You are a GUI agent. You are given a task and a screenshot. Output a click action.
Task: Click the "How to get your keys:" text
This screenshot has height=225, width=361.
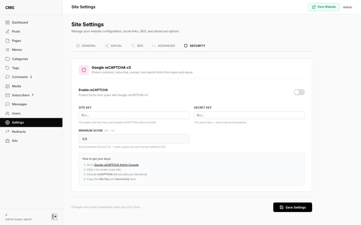pyautogui.click(x=97, y=159)
